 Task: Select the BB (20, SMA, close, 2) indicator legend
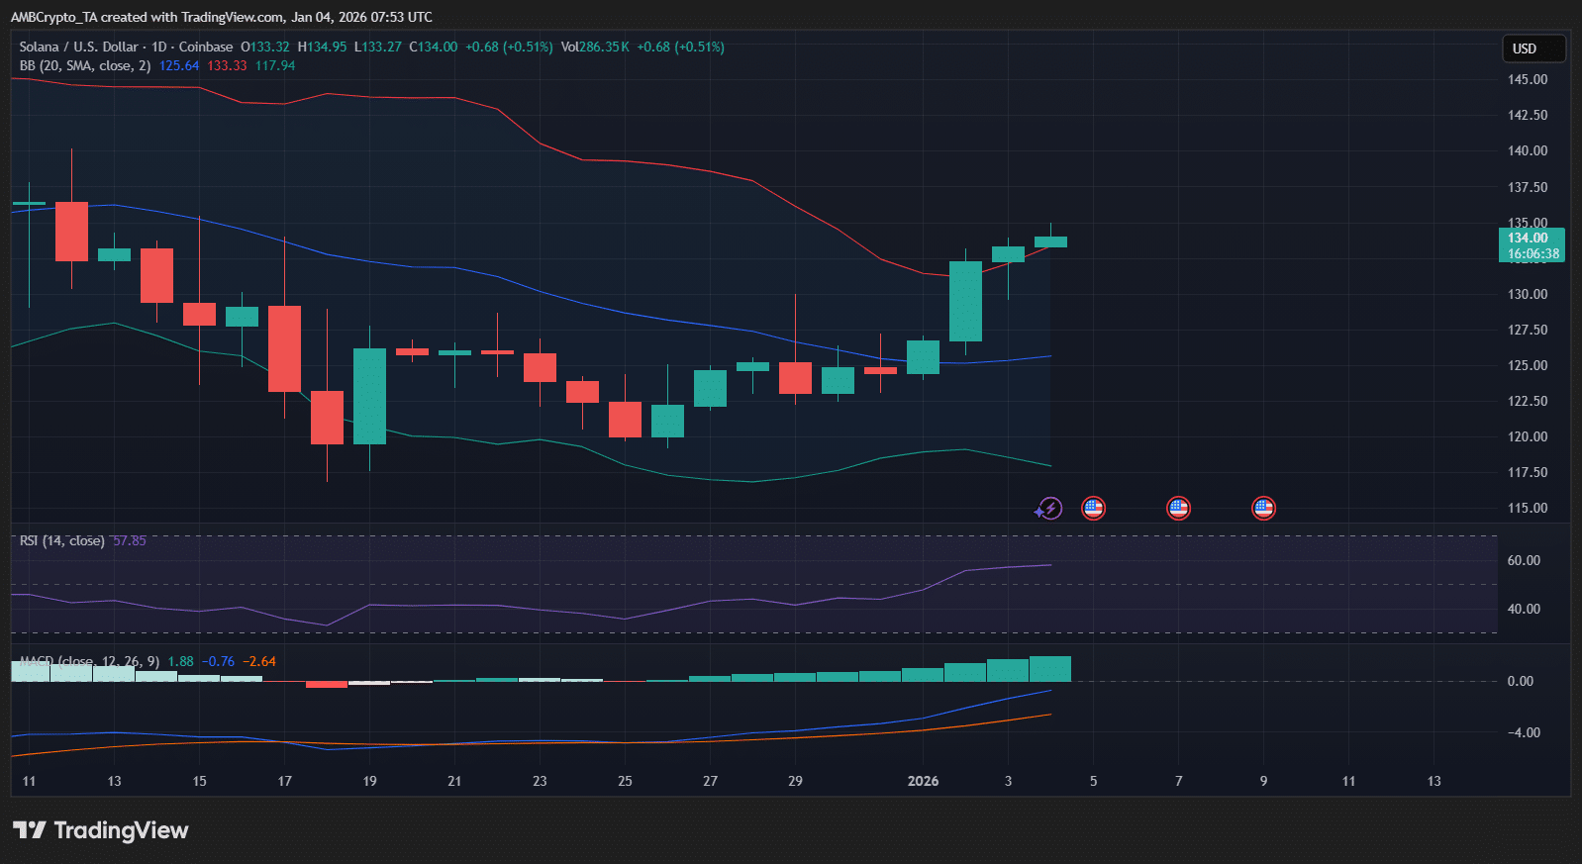click(85, 65)
